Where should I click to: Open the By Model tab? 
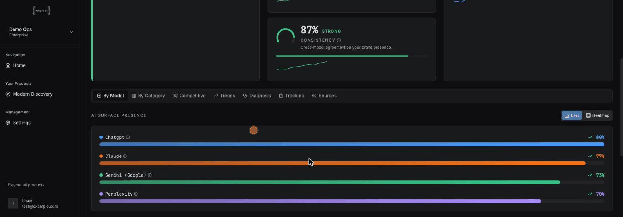pos(110,96)
